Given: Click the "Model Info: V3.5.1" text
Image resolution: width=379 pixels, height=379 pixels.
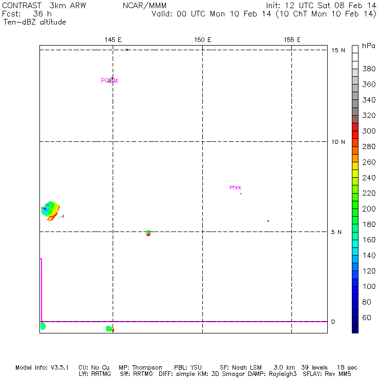Looking at the screenshot, I should 42,368.
